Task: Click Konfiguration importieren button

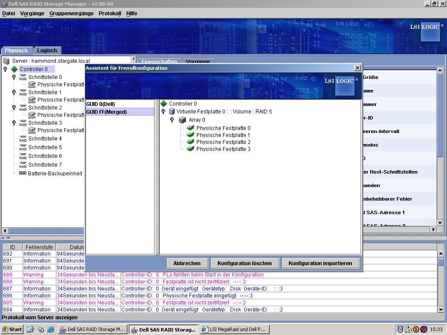Action: pos(320,263)
